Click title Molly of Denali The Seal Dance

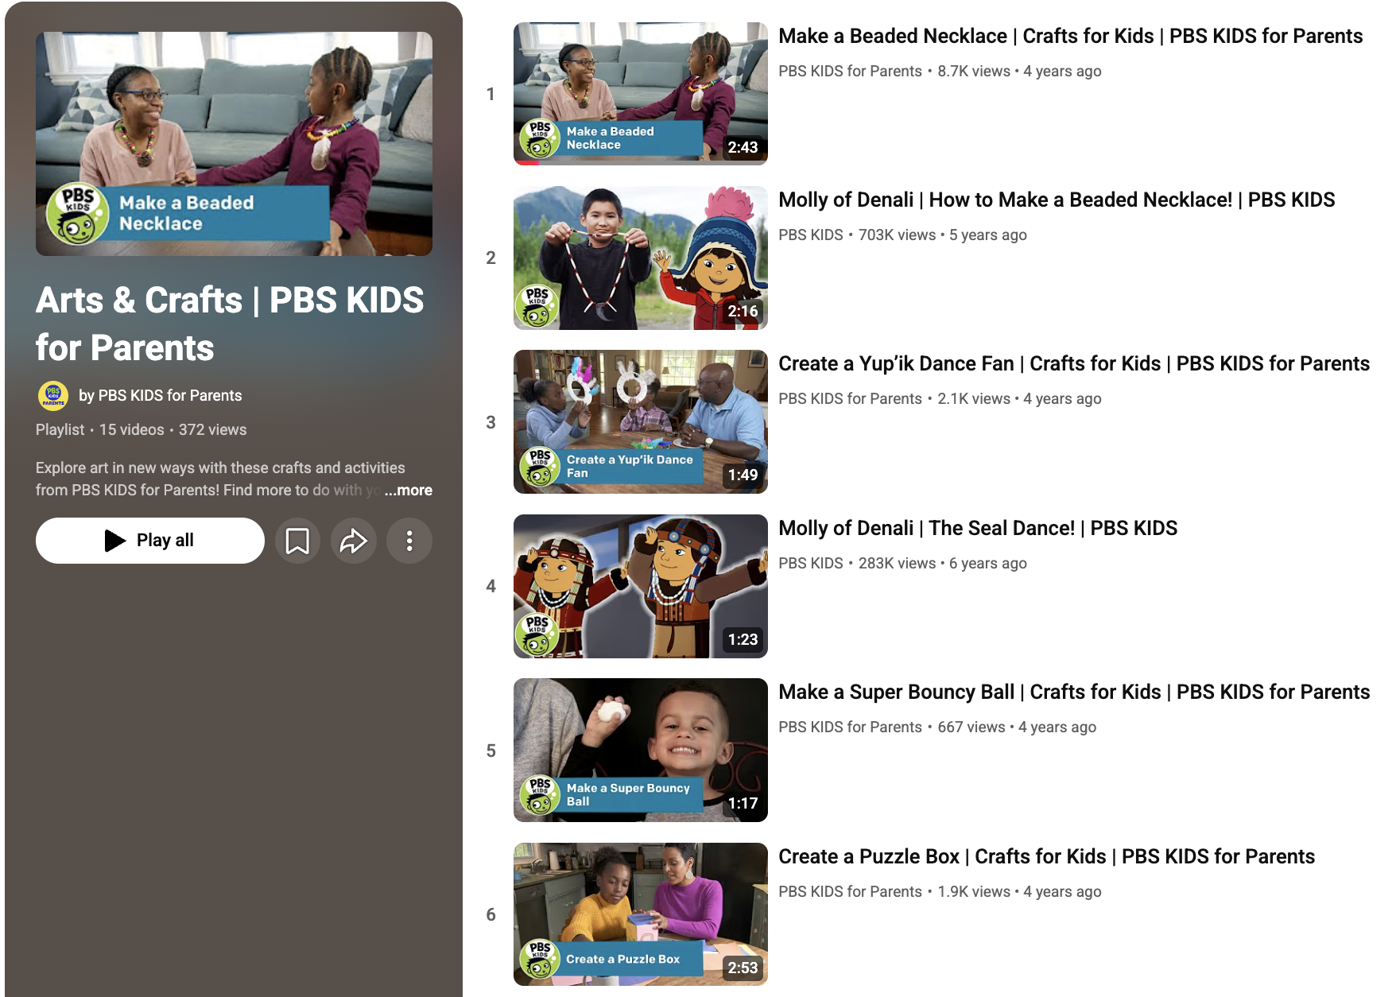click(x=977, y=529)
